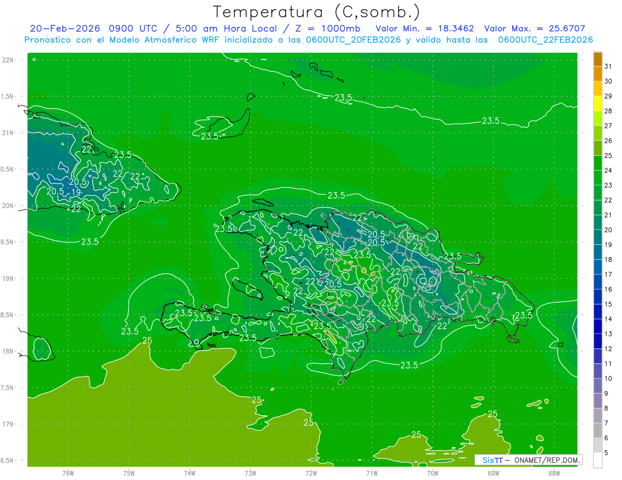Image resolution: width=622 pixels, height=480 pixels.
Task: Click the '14' value on the color legend
Action: pos(608,319)
